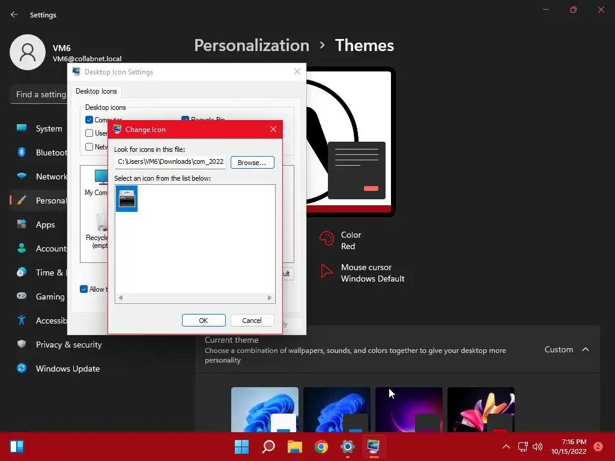Go back with the Settings back arrow
This screenshot has width=615, height=461.
coord(14,14)
